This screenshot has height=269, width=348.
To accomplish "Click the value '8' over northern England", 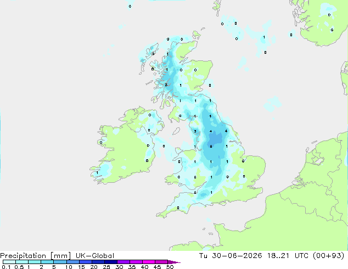I will coord(211,147).
